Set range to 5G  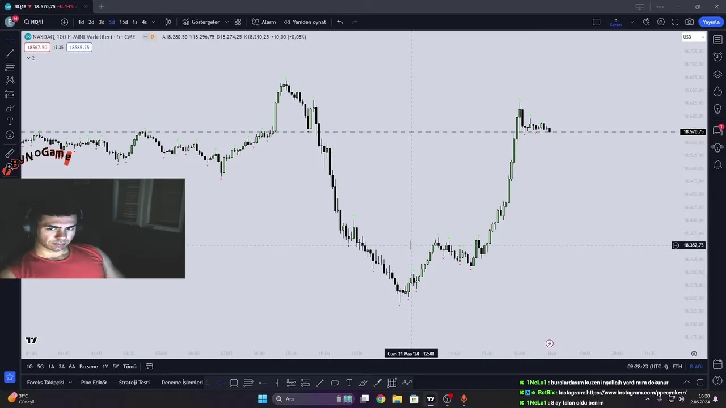pyautogui.click(x=40, y=367)
